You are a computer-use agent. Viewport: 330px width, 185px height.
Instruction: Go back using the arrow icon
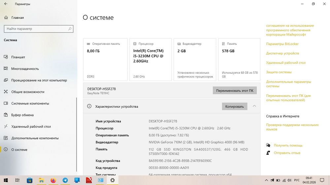(x=6, y=4)
